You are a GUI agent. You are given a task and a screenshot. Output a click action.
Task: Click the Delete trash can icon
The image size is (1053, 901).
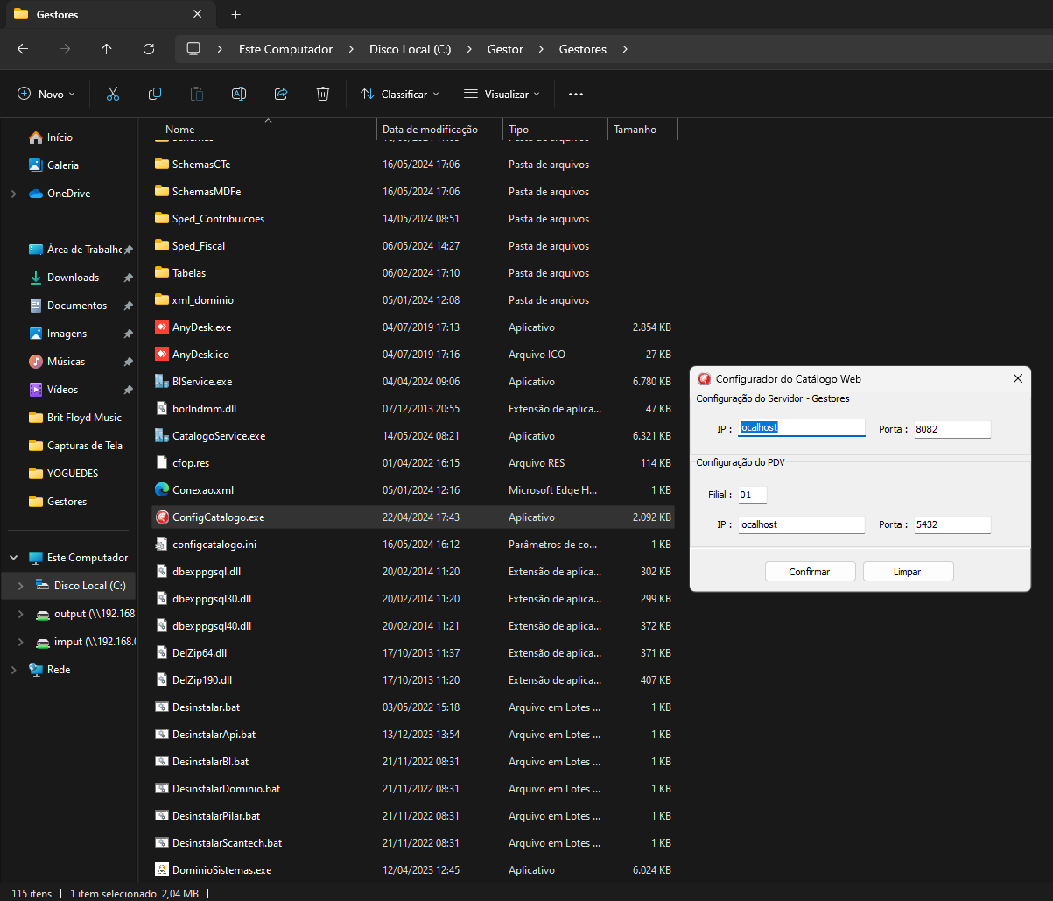tap(323, 94)
